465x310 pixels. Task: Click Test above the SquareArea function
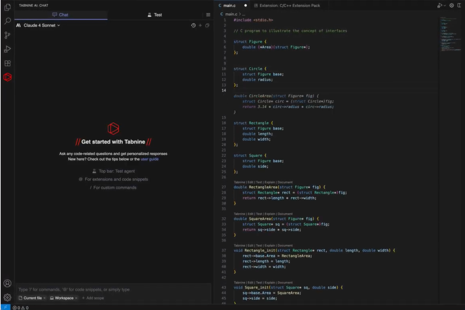(x=259, y=214)
